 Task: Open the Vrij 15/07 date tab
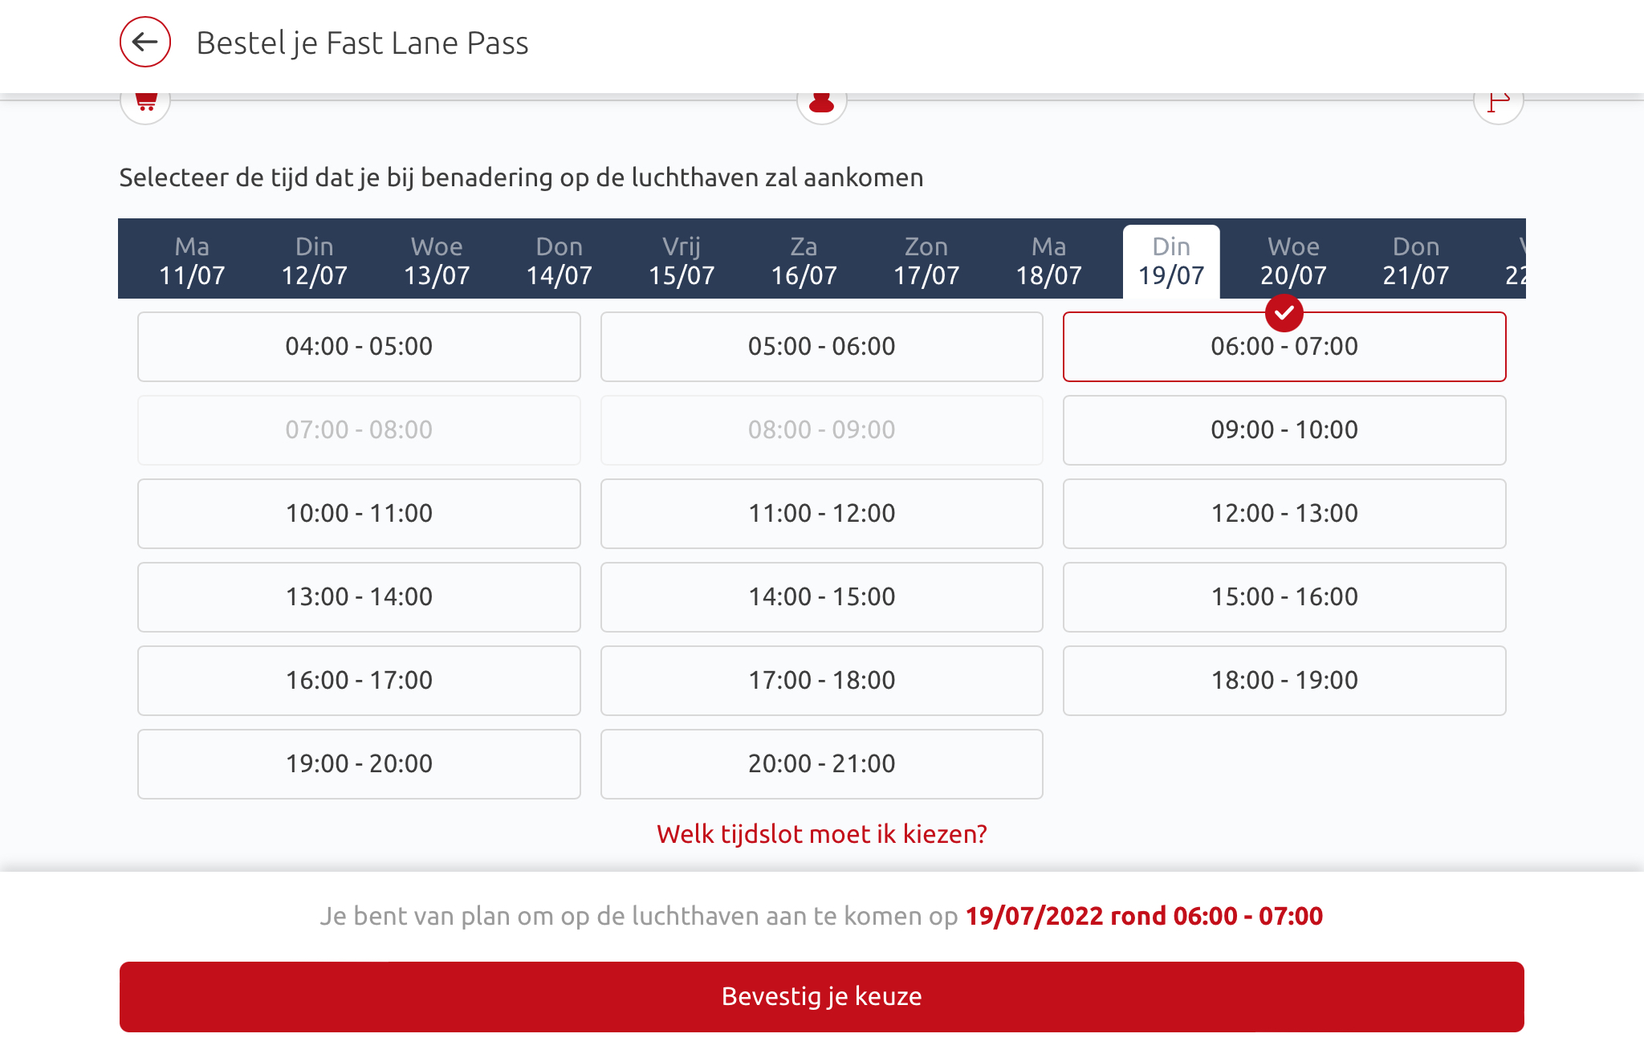(x=682, y=261)
